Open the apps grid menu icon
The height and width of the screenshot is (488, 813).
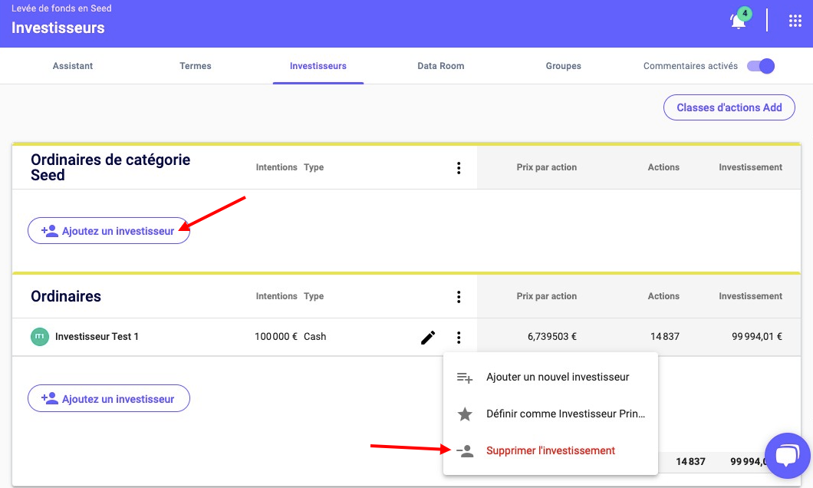tap(795, 21)
